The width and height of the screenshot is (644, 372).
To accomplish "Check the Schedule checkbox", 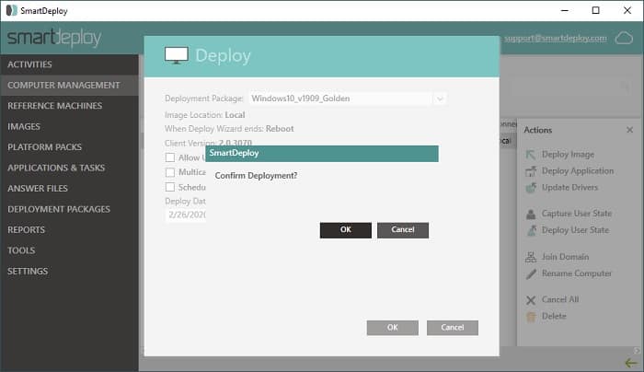I will tap(170, 187).
